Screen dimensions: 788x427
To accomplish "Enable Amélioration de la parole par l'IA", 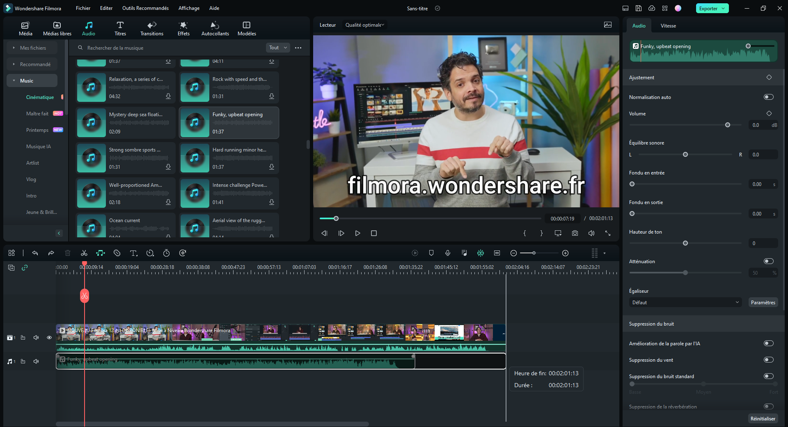I will pyautogui.click(x=769, y=343).
